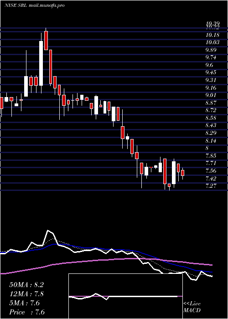Click the 'NYSE SRL mail.munafa.pro' title text

[x=35, y=5]
